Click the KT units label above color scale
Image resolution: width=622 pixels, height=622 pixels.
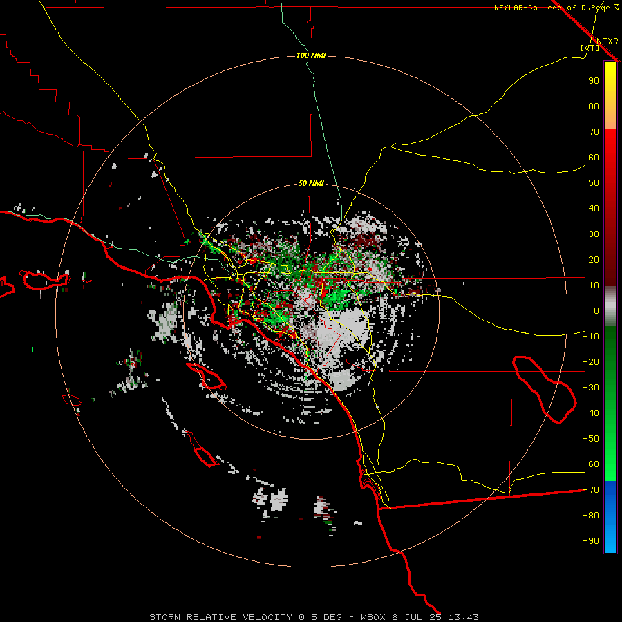click(x=590, y=48)
